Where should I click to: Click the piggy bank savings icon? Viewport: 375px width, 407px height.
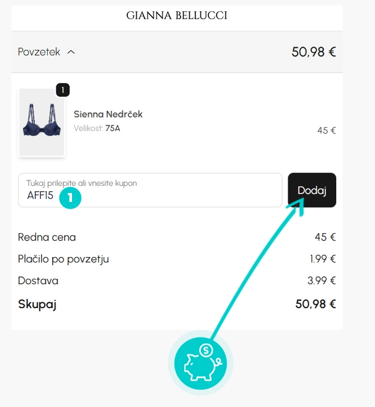click(x=200, y=363)
